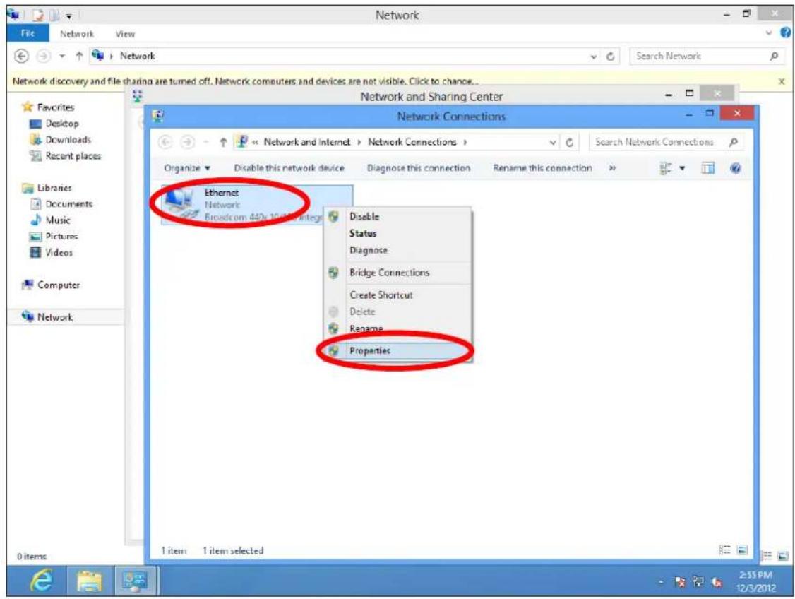Click the network tray icon
This screenshot has height=599, width=795.
coord(698,582)
